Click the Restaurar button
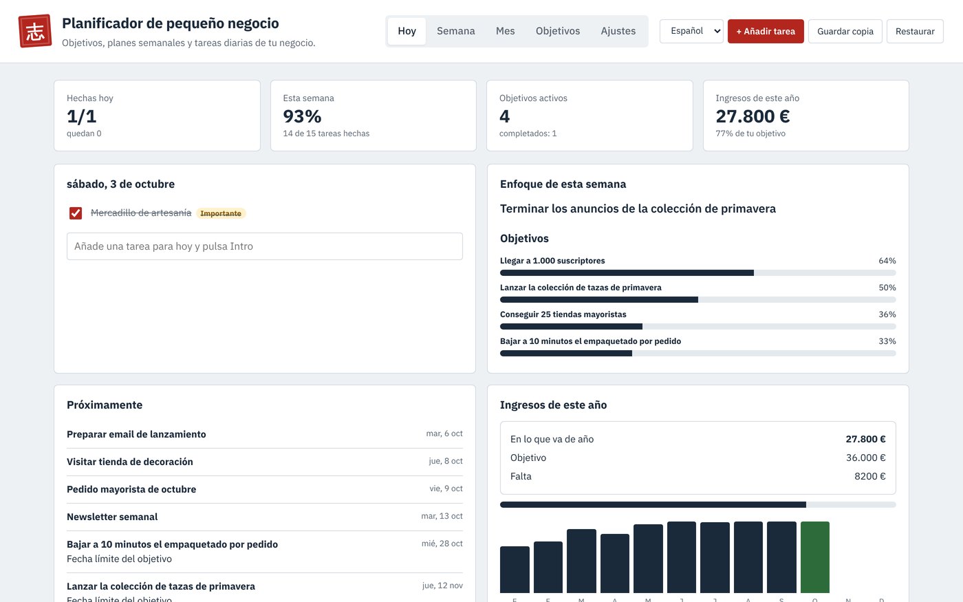 click(915, 31)
